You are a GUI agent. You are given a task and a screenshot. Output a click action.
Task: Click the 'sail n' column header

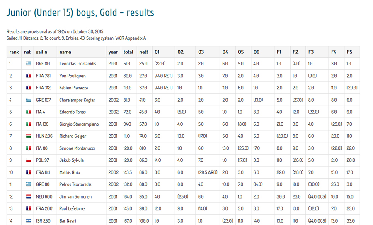42,52
